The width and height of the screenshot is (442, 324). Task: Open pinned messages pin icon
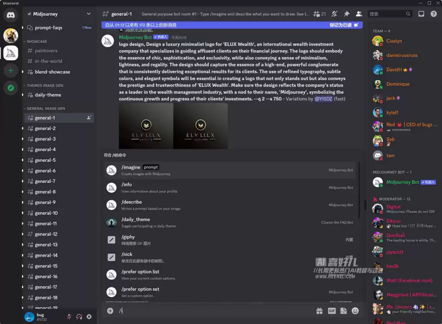tap(347, 14)
